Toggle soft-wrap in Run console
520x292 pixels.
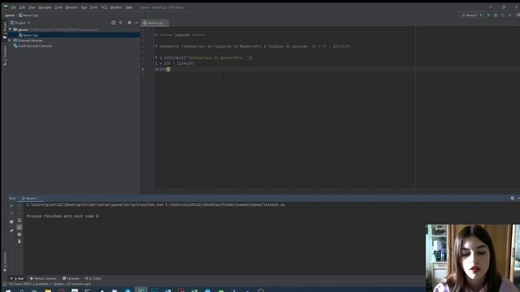[19, 221]
